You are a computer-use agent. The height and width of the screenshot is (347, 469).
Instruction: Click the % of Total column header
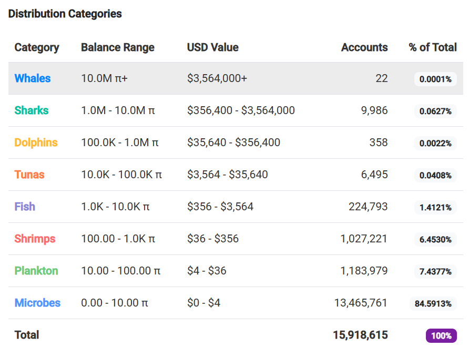click(x=433, y=47)
